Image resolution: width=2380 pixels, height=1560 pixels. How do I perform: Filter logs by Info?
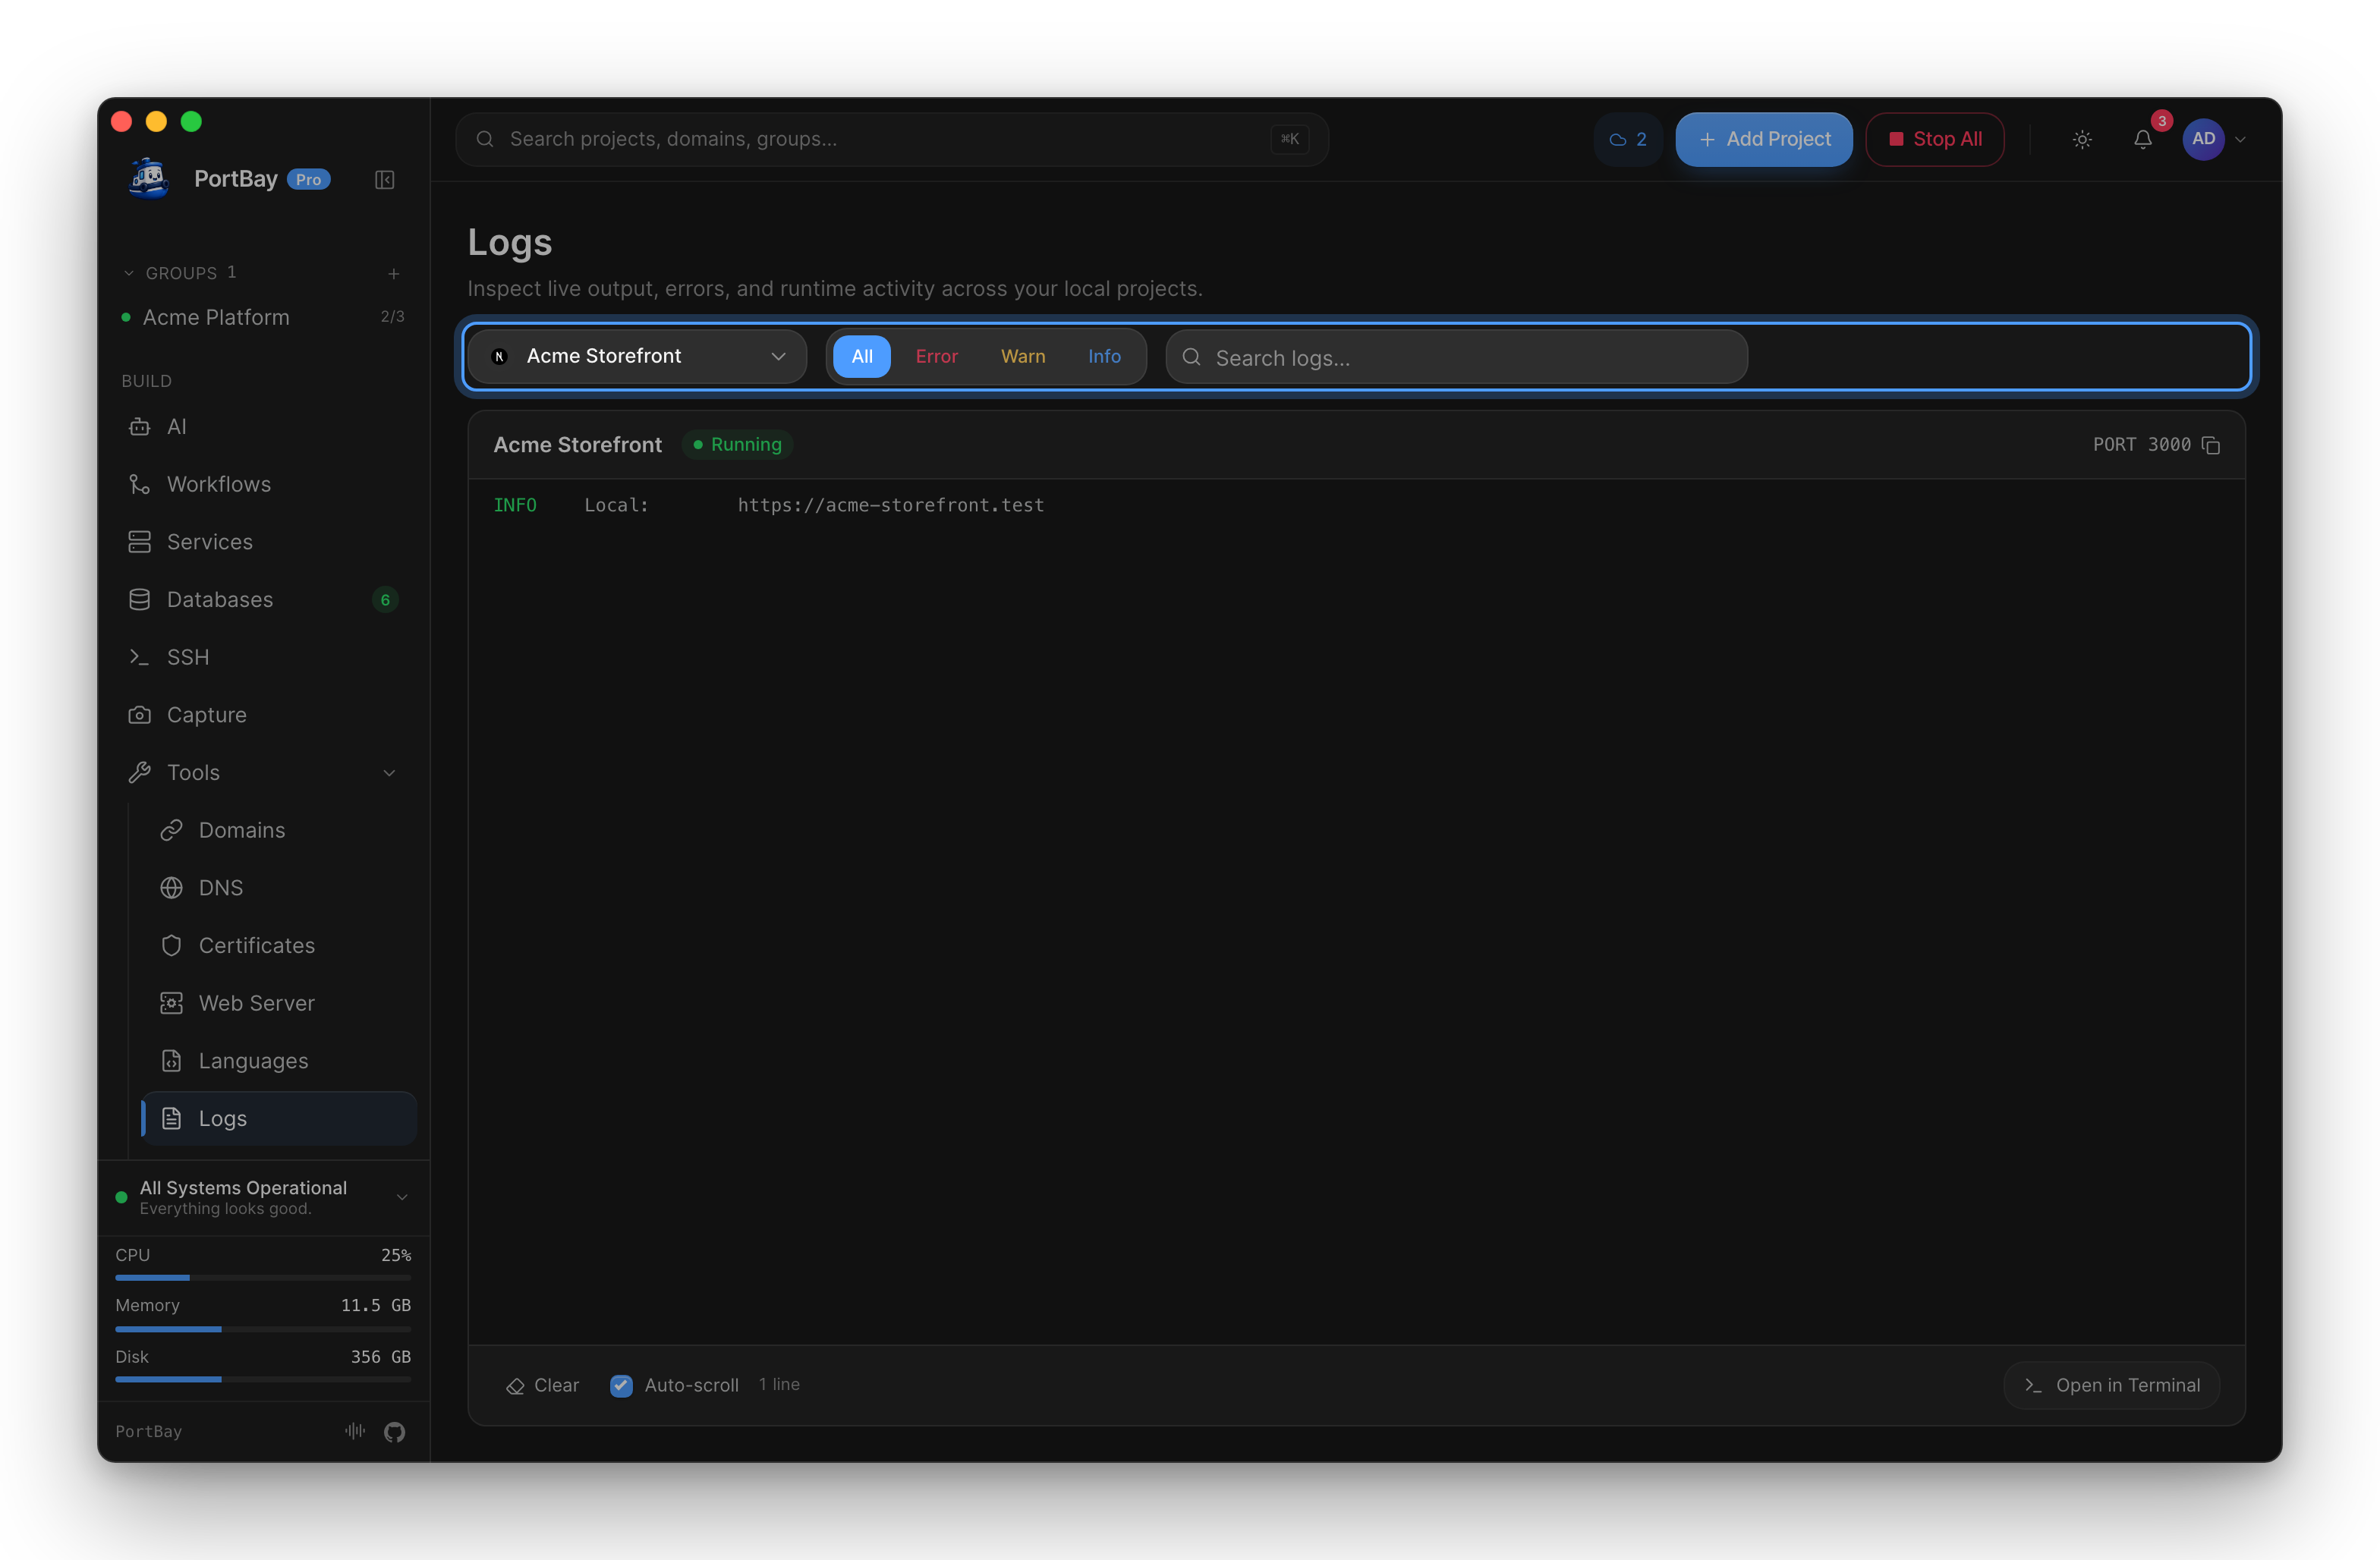point(1104,356)
